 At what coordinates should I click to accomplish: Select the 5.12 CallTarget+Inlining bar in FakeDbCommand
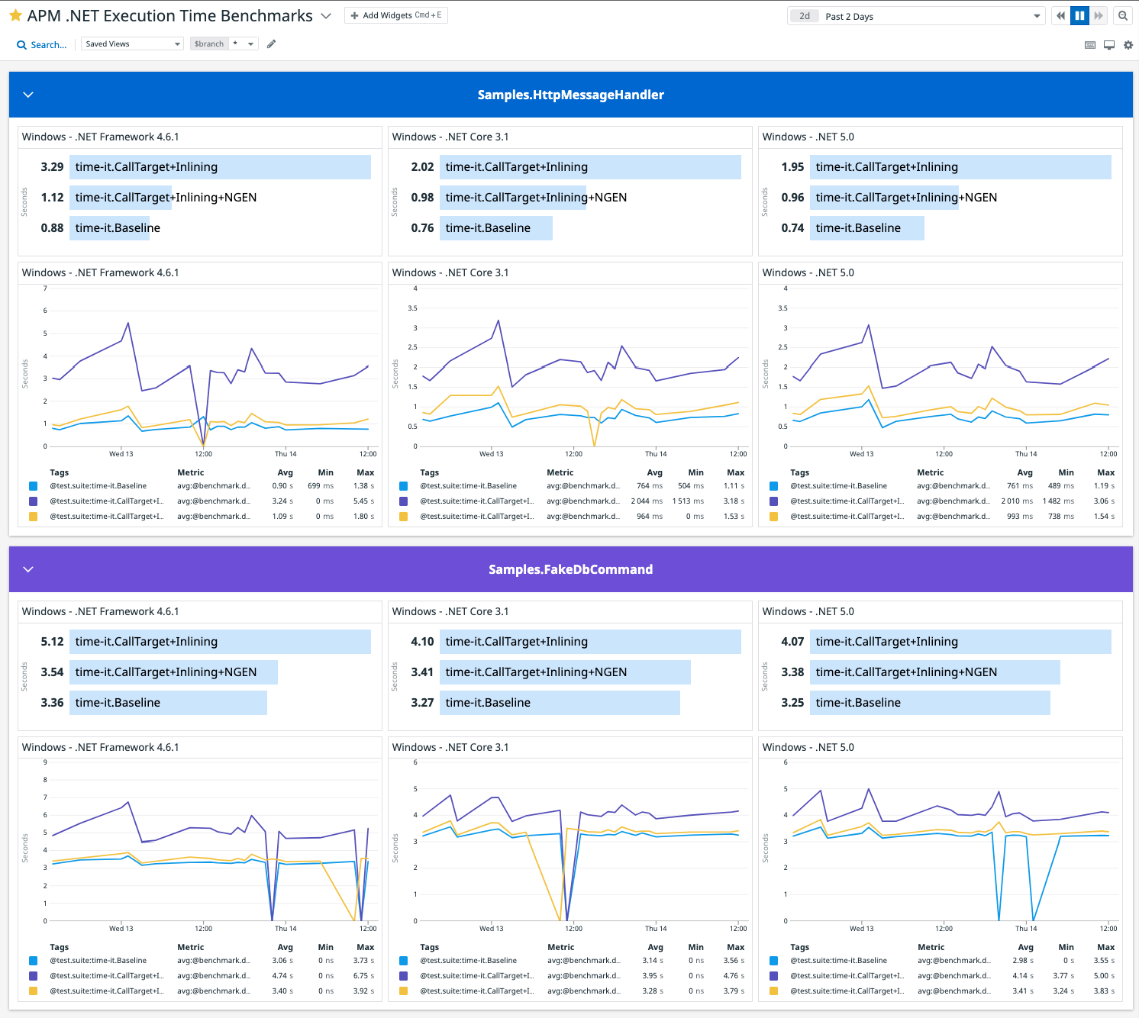pos(220,642)
